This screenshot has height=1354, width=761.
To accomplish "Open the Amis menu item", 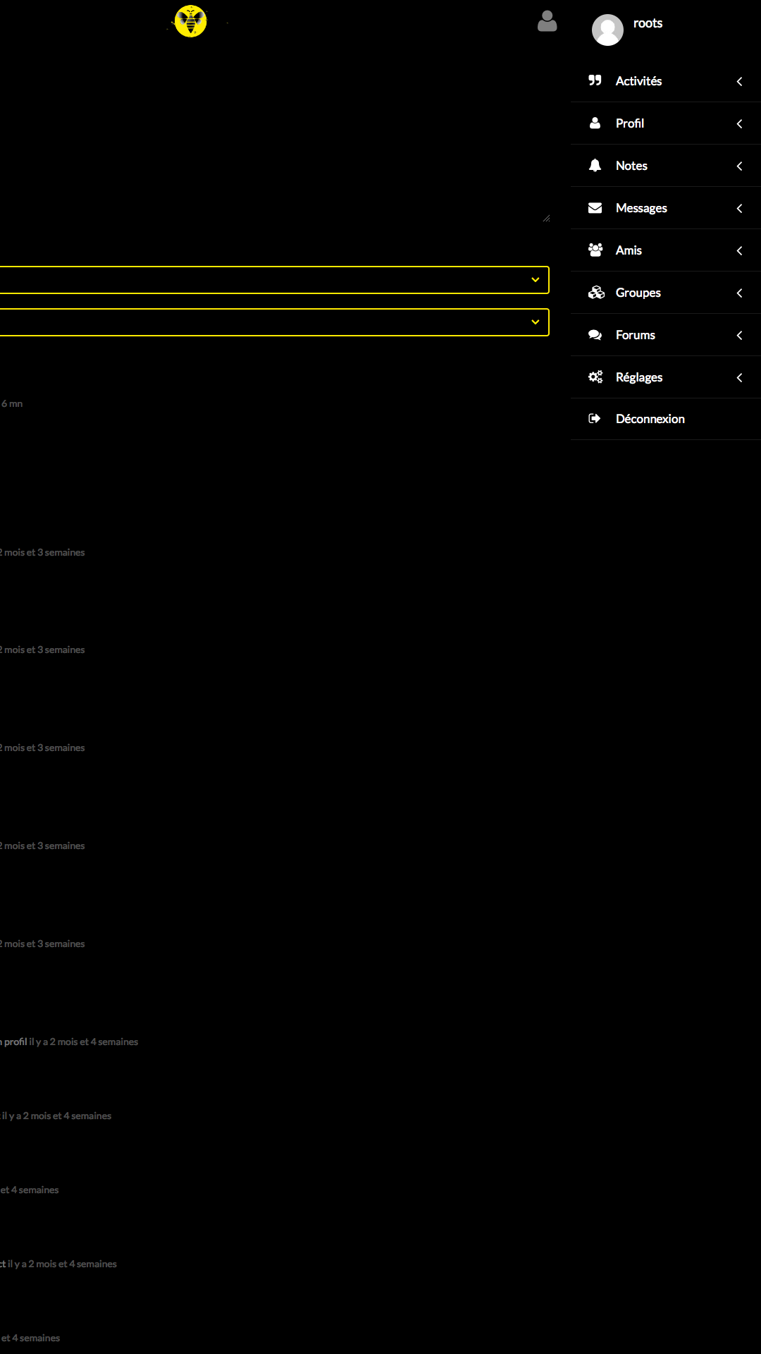I will [x=666, y=250].
